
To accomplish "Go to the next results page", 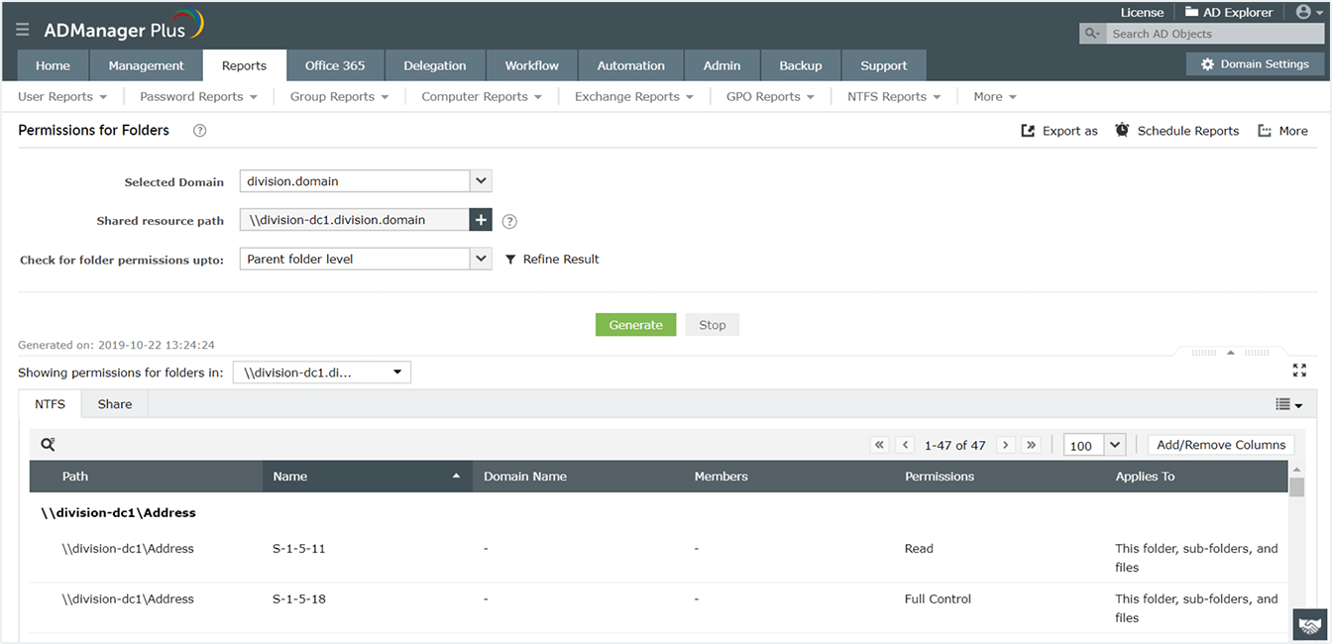I will tap(1005, 445).
